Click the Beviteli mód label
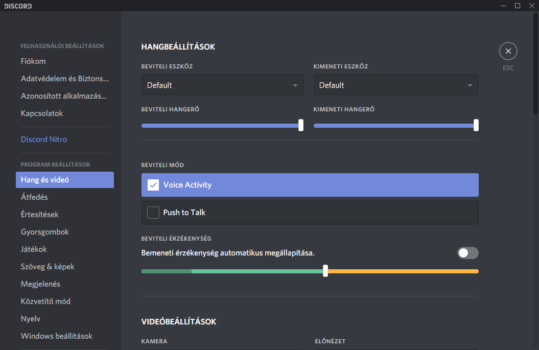This screenshot has height=350, width=539. (162, 165)
